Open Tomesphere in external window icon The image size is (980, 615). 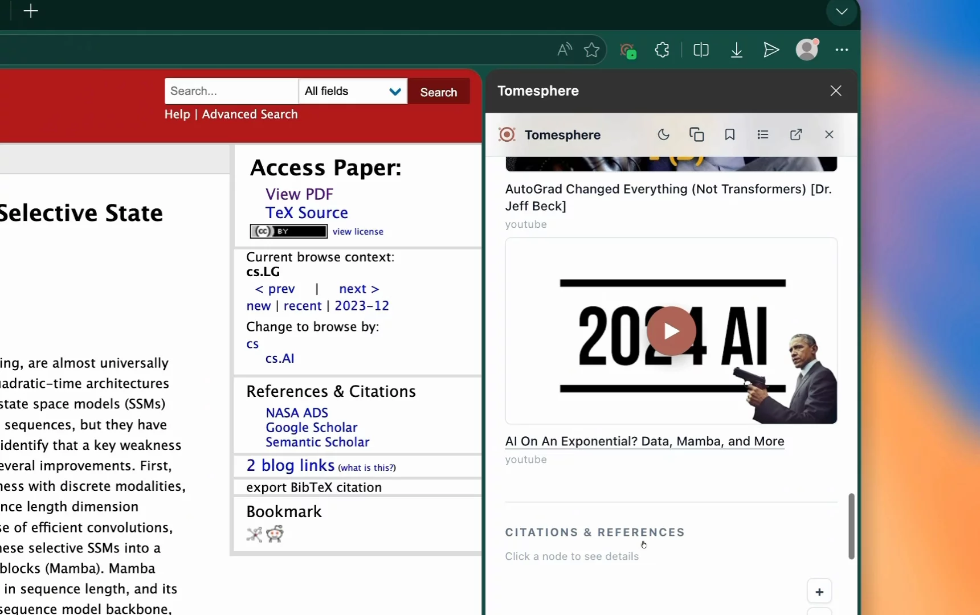coord(796,135)
